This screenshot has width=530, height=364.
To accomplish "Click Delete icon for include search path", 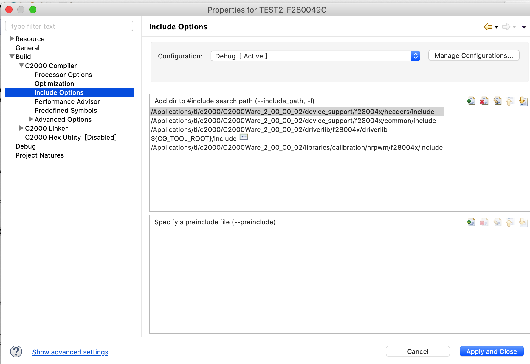I will 484,101.
